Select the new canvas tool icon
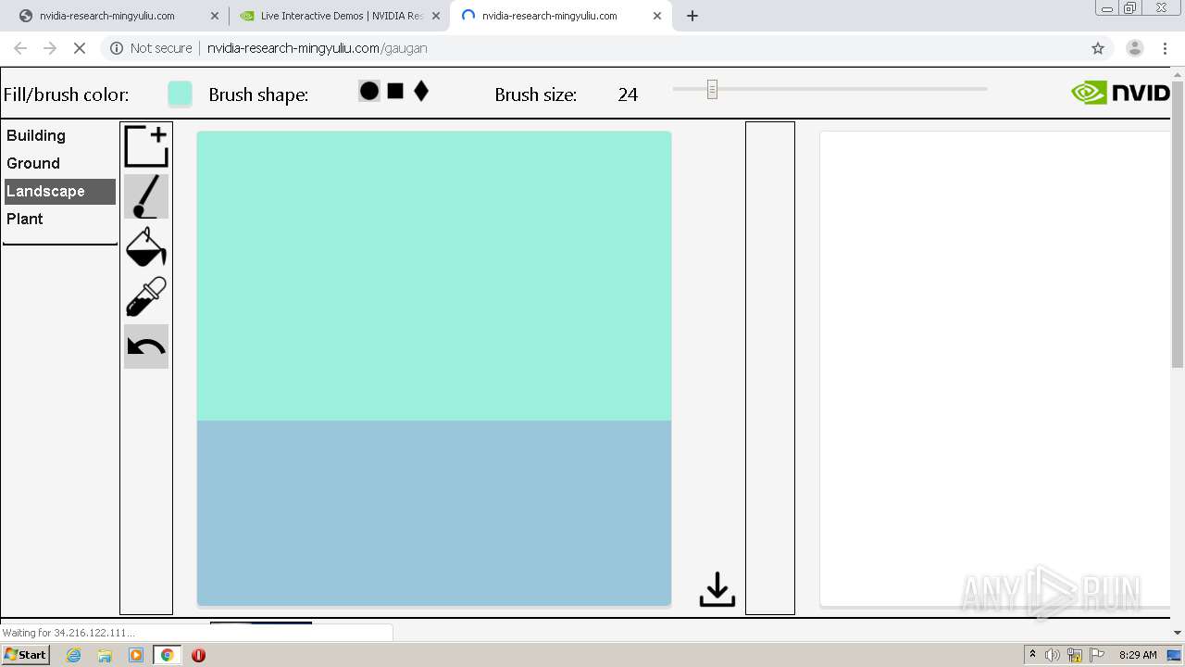This screenshot has width=1185, height=667. [x=146, y=146]
